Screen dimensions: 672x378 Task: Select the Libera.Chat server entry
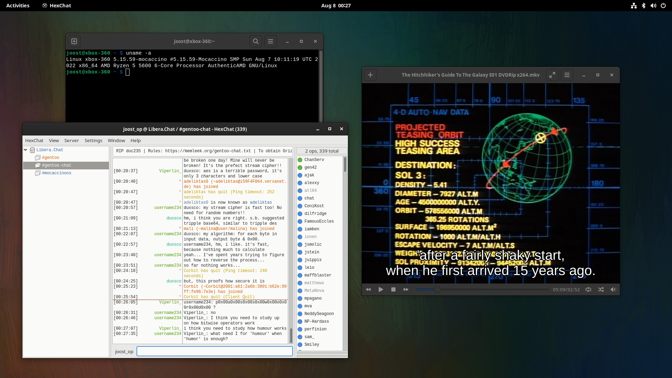(50, 150)
